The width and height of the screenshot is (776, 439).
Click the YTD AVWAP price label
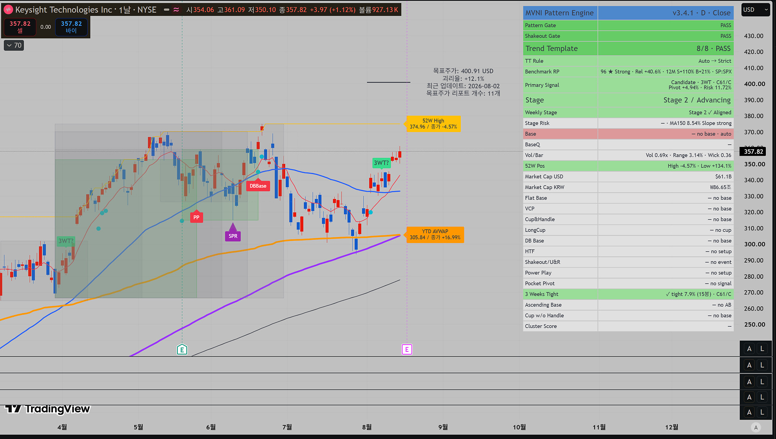pyautogui.click(x=435, y=234)
